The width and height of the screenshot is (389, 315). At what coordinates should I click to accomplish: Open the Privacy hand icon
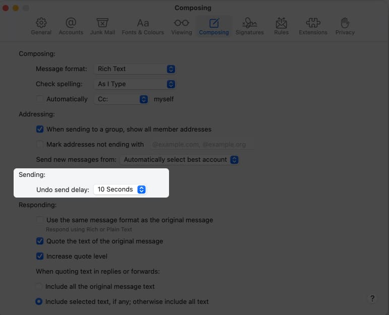coord(345,23)
